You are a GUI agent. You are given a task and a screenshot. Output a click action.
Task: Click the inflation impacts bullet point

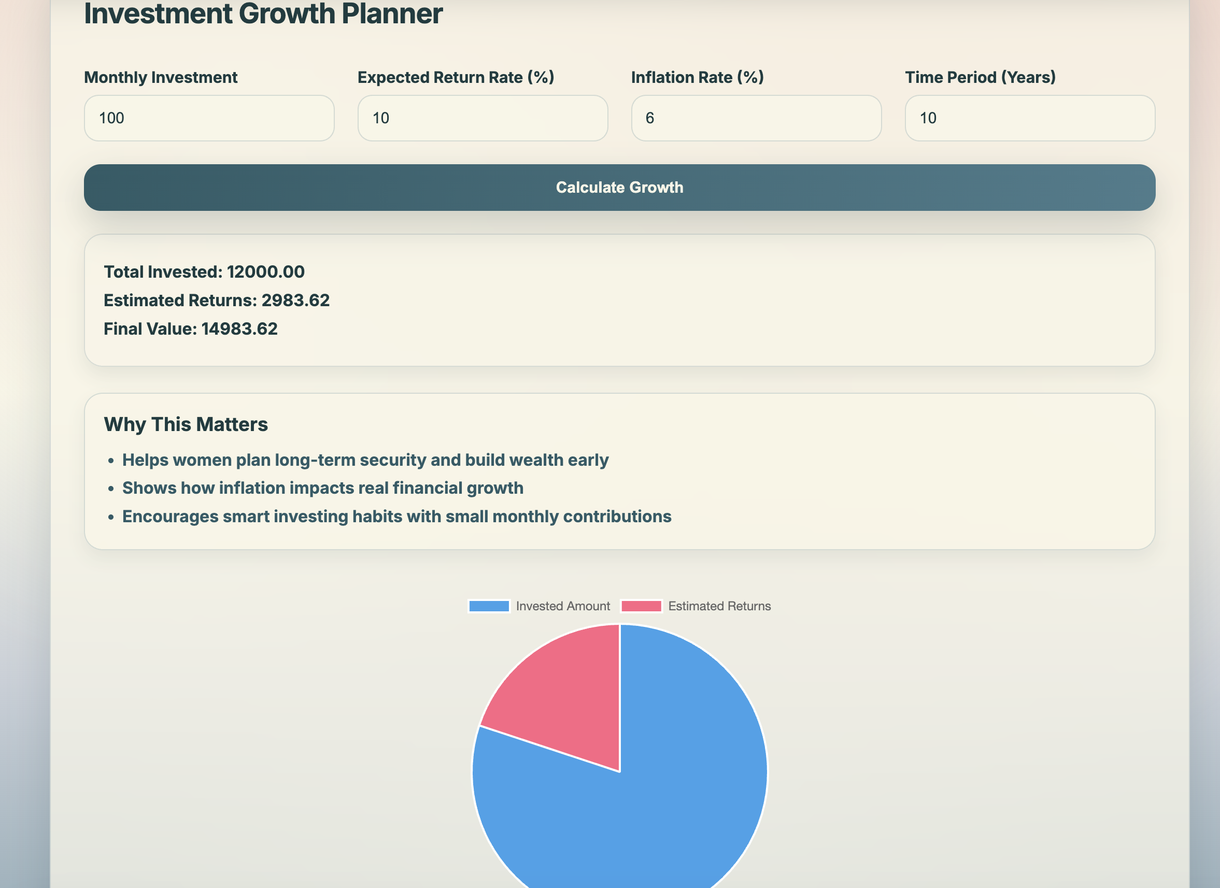pyautogui.click(x=323, y=488)
